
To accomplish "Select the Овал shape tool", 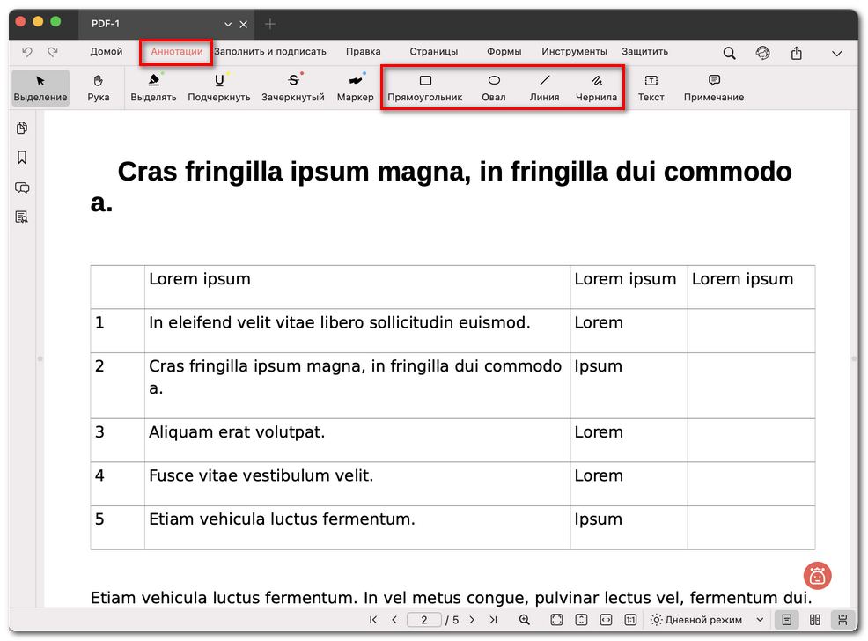I will tap(494, 87).
